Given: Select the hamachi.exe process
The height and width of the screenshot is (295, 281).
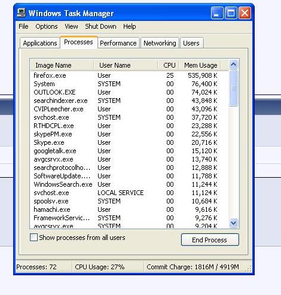Looking at the screenshot, I should coord(129,209).
